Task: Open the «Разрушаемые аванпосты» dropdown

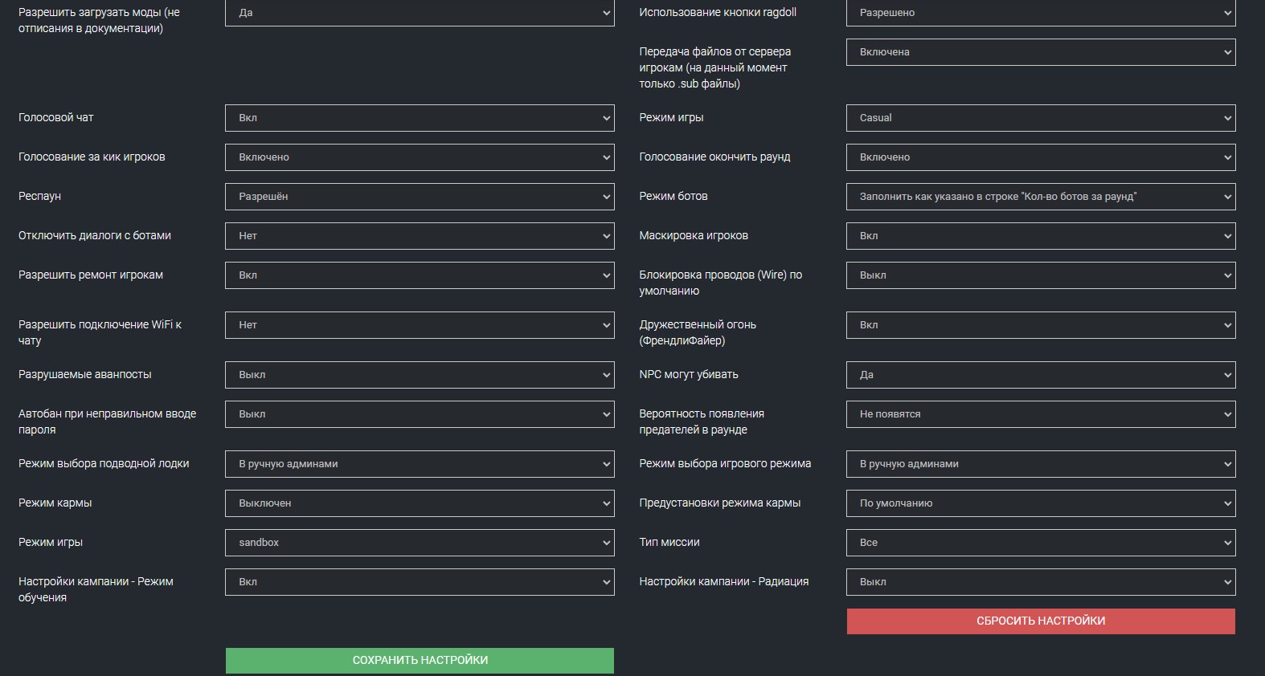Action: [420, 375]
